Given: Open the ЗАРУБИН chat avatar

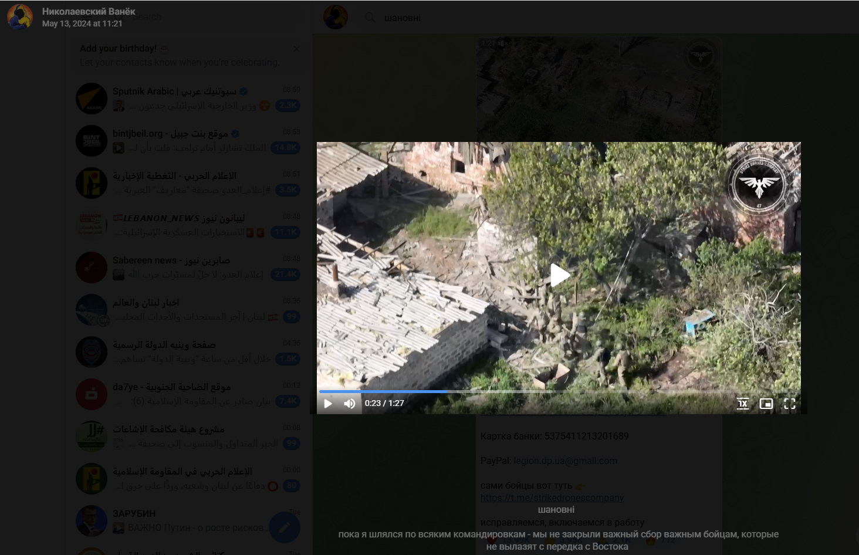Looking at the screenshot, I should click(92, 521).
